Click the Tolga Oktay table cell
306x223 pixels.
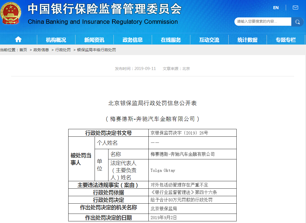[x=163, y=170]
